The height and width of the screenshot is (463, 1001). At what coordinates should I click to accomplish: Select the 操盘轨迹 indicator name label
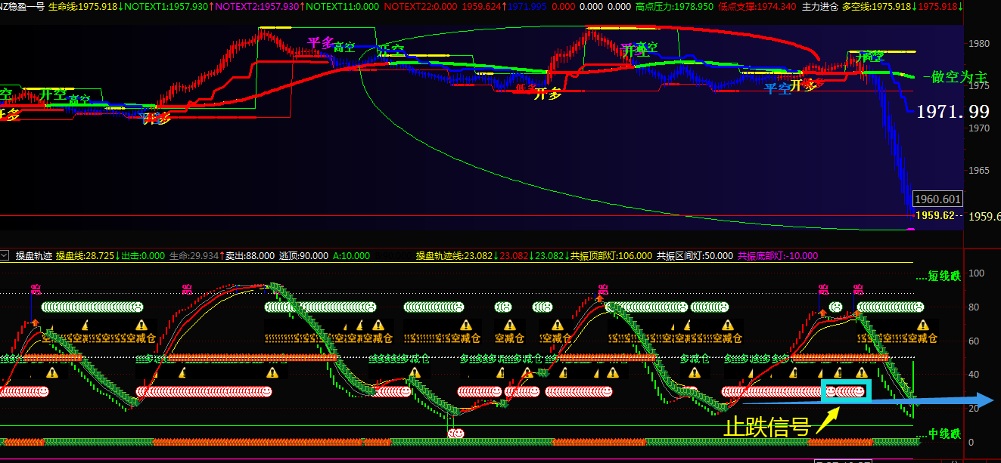(33, 256)
